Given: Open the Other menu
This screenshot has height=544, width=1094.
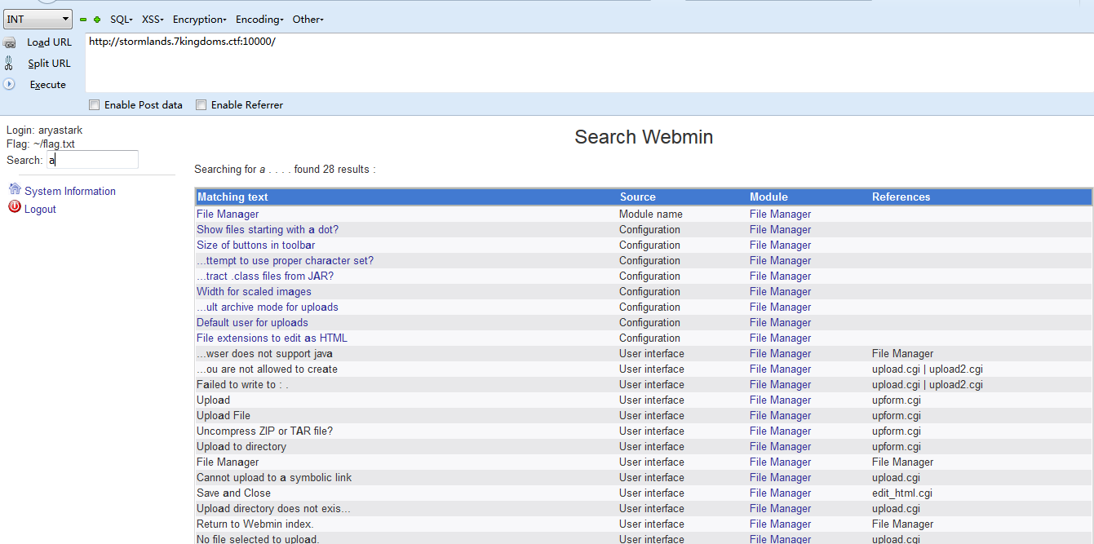Looking at the screenshot, I should 308,20.
